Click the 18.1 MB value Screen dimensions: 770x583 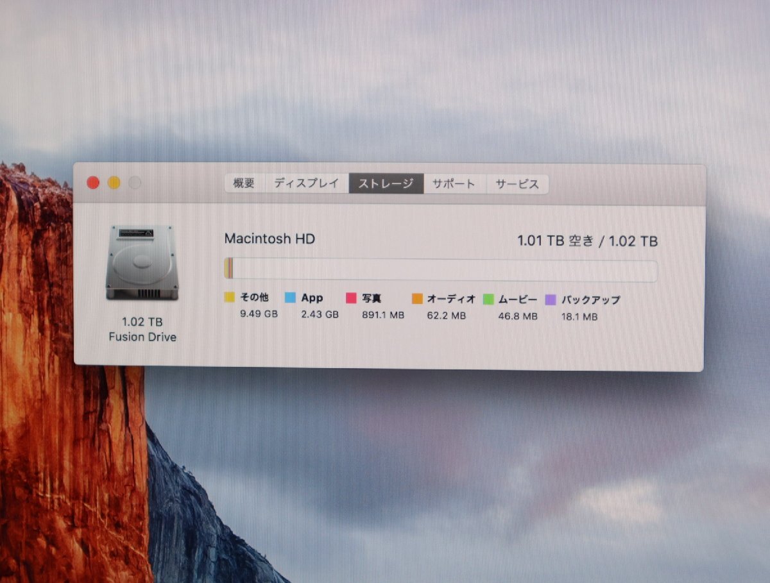(579, 316)
